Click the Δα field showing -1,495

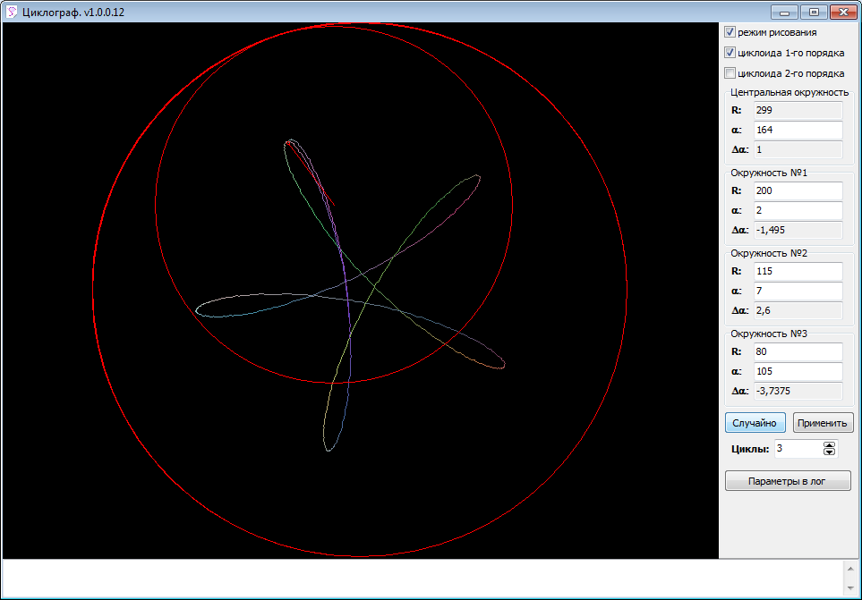(x=797, y=230)
